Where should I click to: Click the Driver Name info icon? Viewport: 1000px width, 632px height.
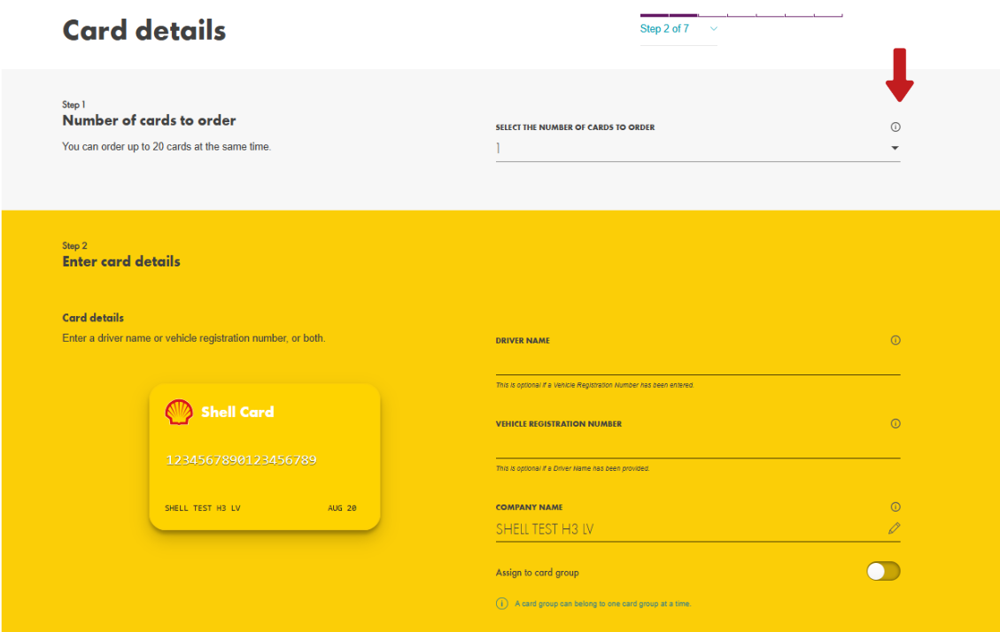coord(895,340)
